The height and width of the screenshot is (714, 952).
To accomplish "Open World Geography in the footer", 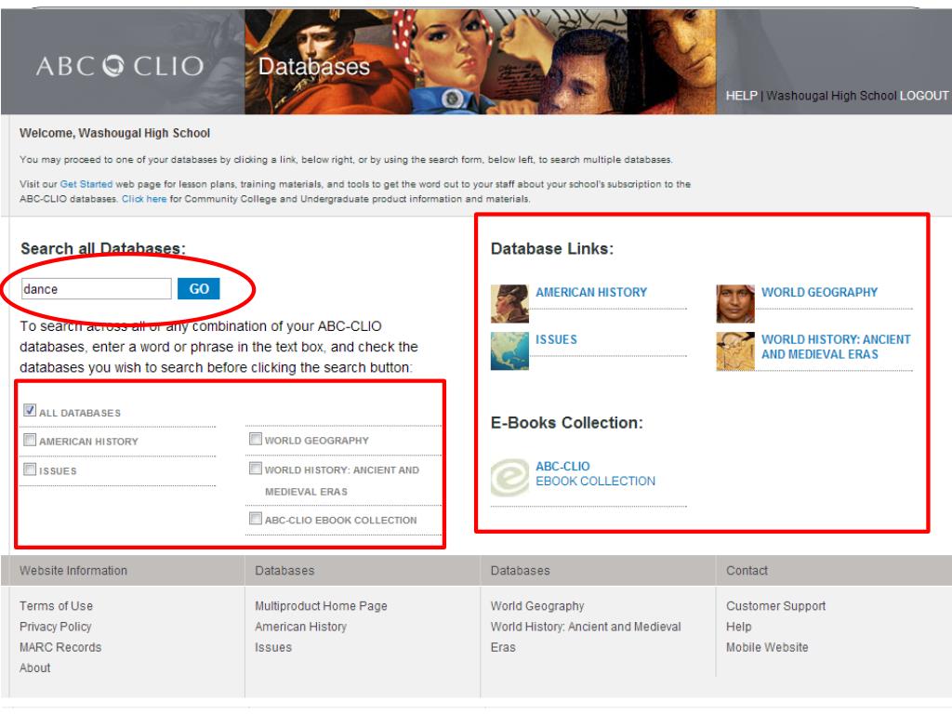I will point(537,606).
